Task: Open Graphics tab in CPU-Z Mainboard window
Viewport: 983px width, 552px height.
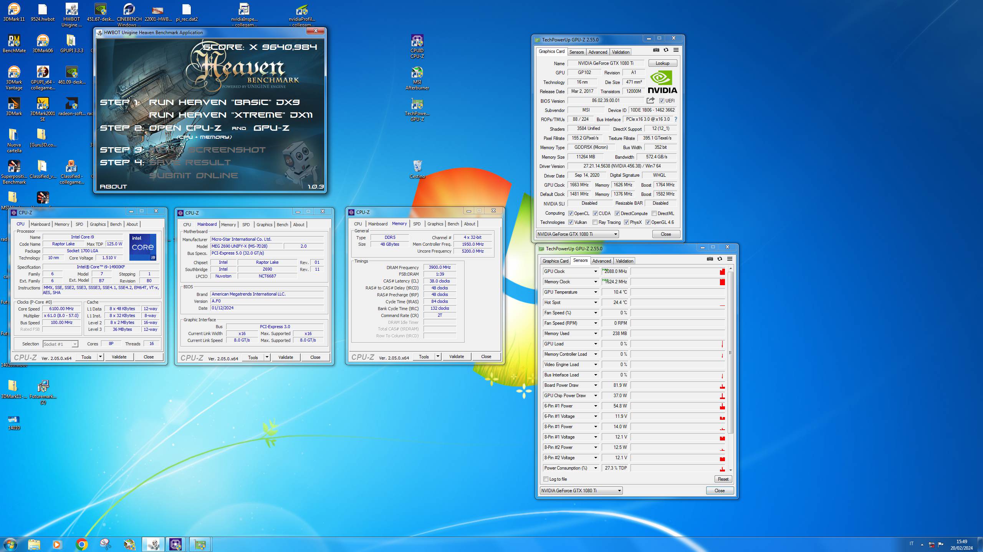Action: click(x=264, y=225)
